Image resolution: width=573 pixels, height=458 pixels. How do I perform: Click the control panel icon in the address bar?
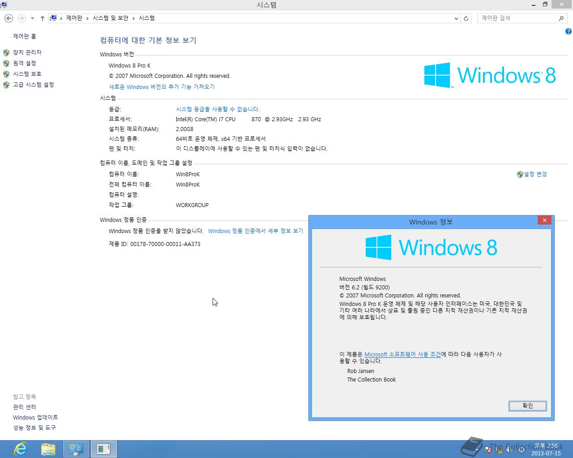pyautogui.click(x=53, y=18)
